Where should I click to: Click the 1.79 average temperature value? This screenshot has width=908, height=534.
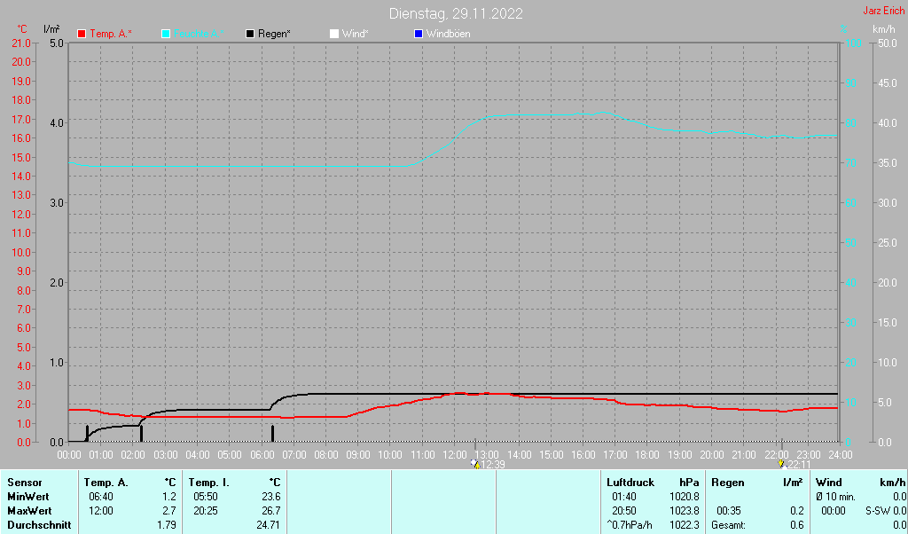tap(166, 525)
